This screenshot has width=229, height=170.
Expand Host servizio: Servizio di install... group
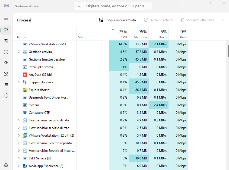19,150
